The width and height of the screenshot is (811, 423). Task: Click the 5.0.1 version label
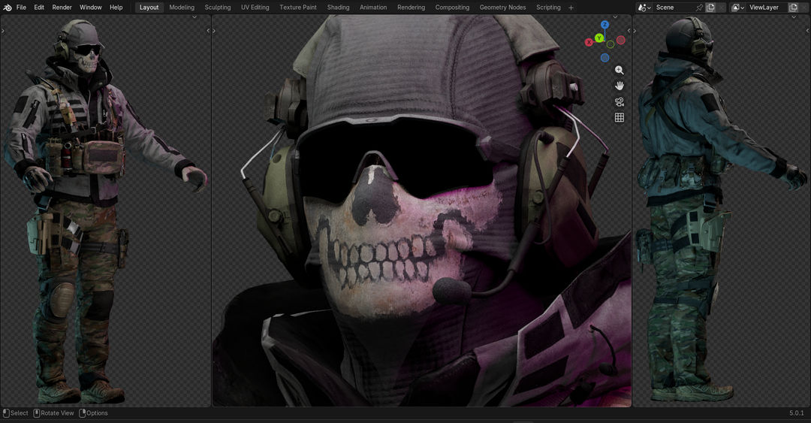coord(797,413)
